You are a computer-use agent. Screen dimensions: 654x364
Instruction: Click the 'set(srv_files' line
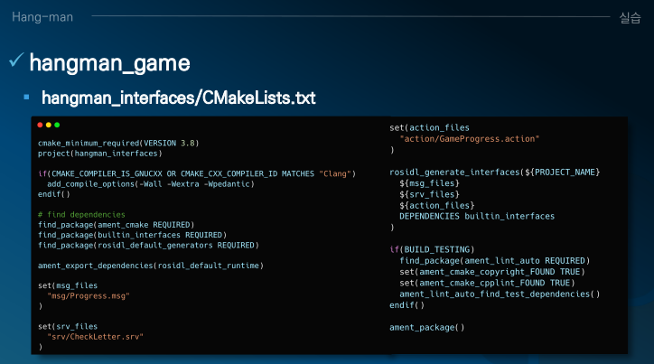tap(68, 326)
